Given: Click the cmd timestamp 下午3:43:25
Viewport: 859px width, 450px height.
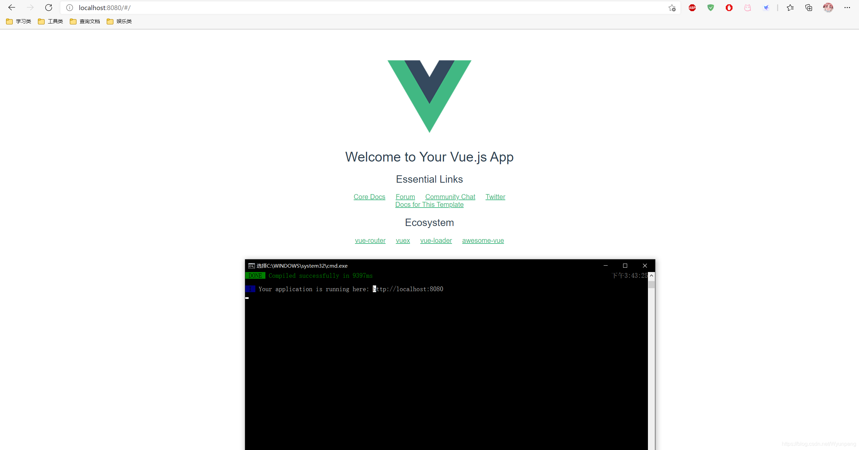Looking at the screenshot, I should 630,276.
